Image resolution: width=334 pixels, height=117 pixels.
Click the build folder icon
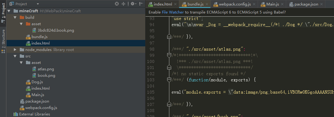point(22,17)
